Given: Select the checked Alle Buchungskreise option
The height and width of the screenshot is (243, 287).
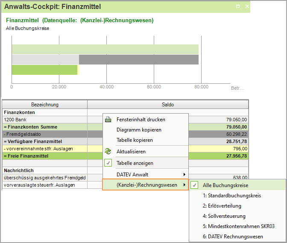Looking at the screenshot, I should (x=225, y=185).
